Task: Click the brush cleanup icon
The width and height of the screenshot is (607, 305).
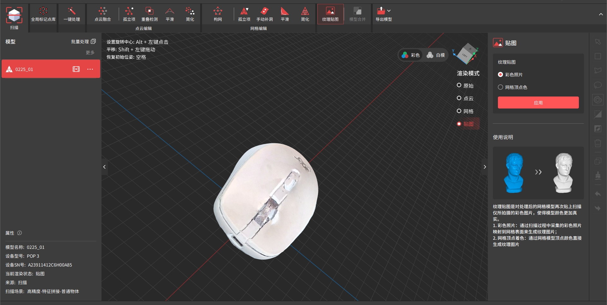Action: [598, 175]
